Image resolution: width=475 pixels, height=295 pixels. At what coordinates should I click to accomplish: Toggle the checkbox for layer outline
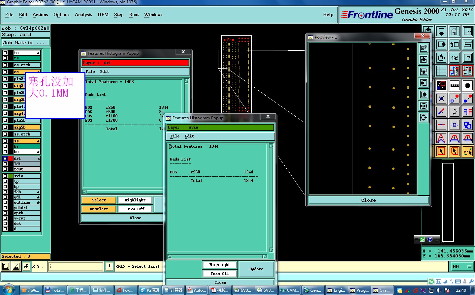[x=5, y=202]
